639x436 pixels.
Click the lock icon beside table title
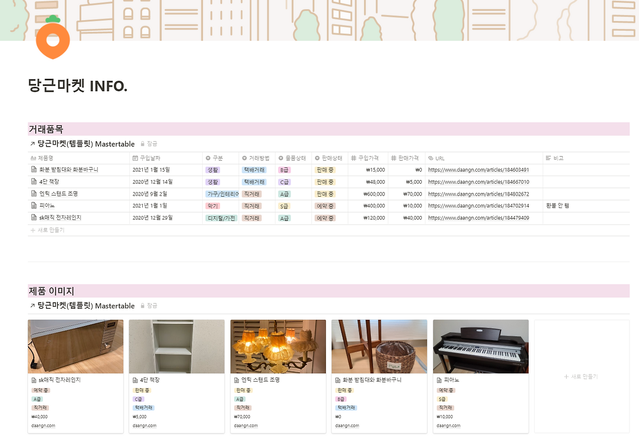click(x=143, y=144)
